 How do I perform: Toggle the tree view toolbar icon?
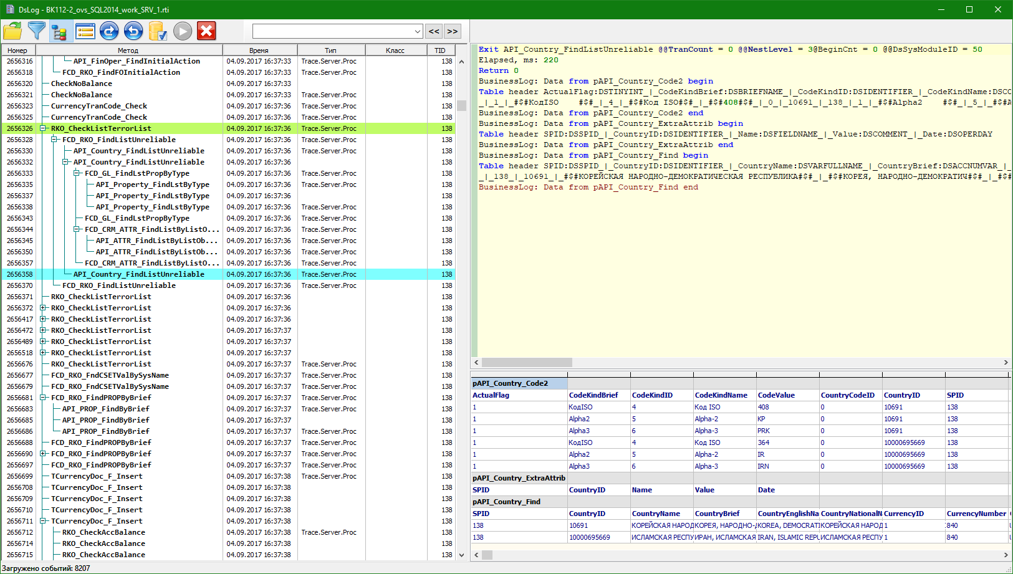tap(60, 31)
